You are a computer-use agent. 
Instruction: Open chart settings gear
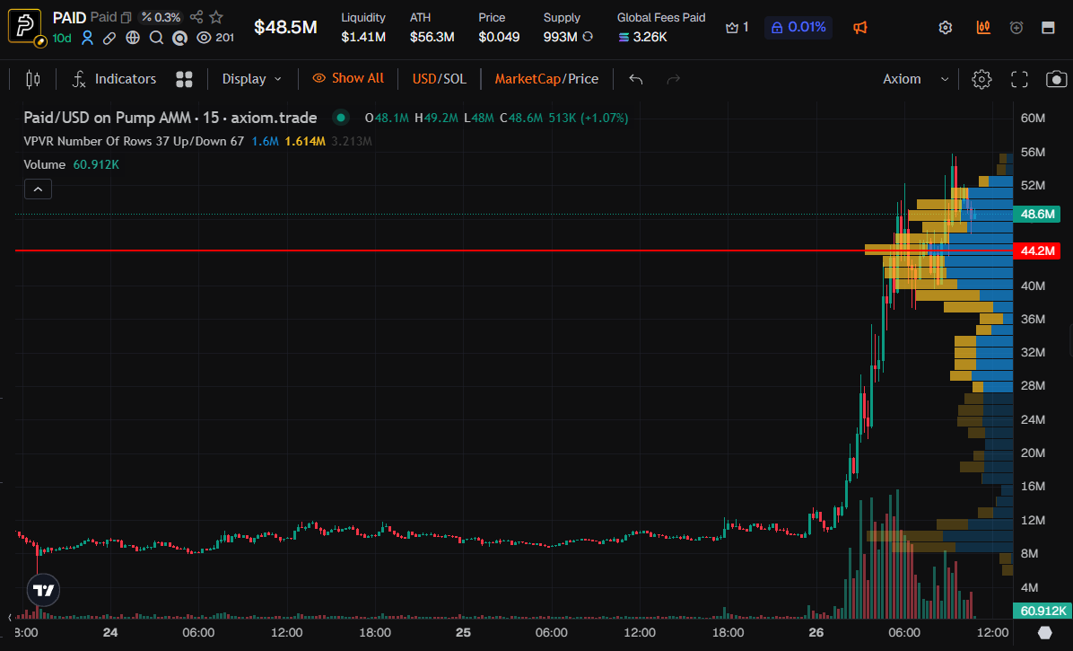981,79
